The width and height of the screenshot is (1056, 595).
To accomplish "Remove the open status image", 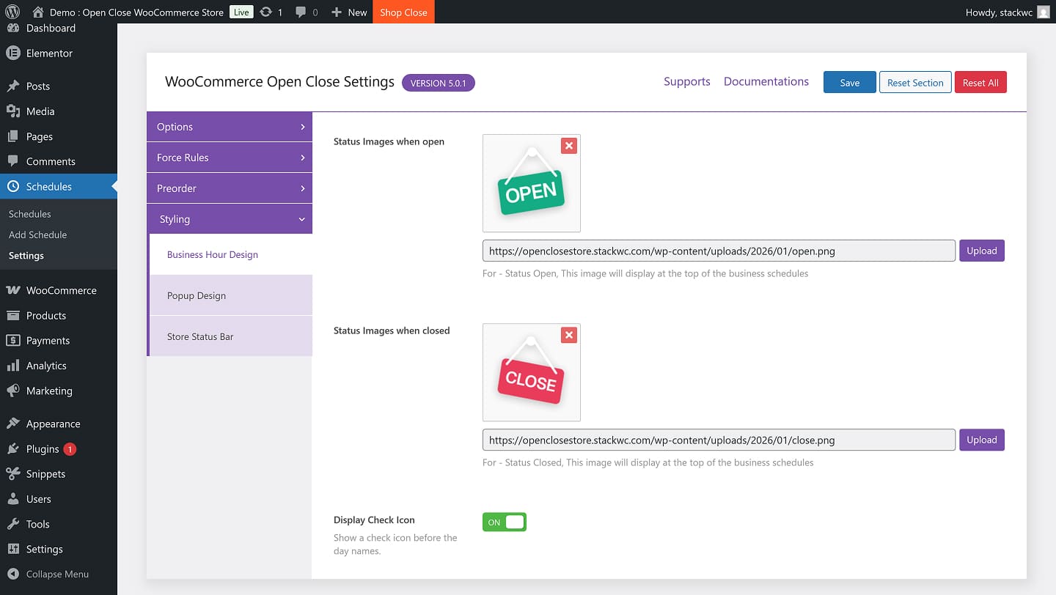I will pos(568,146).
